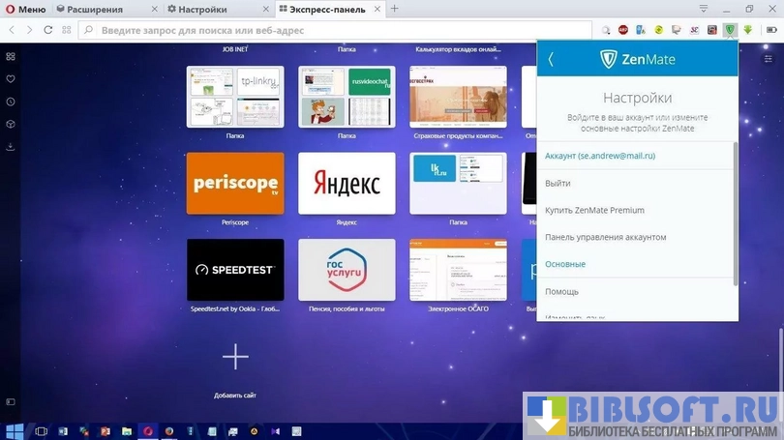Open downloads icon in sidebar
Screen dimensions: 784x440
[11, 147]
